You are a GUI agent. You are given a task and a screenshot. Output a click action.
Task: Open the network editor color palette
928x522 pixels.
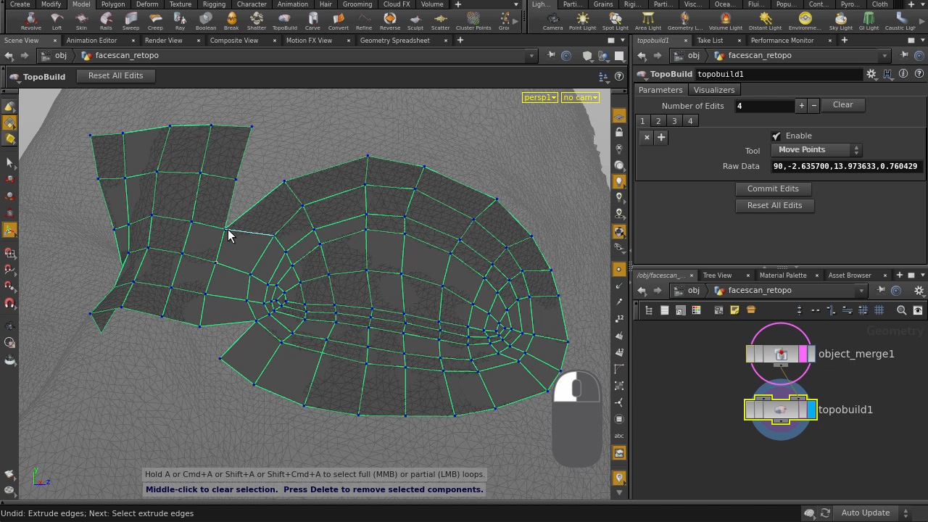coord(695,310)
